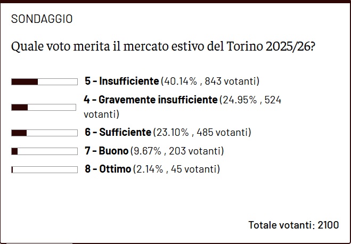
Task: Click the progress bar for 6 - Sufficiente
Action: [44, 133]
